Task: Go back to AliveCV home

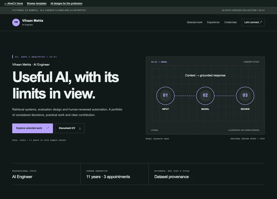Action: click(14, 3)
